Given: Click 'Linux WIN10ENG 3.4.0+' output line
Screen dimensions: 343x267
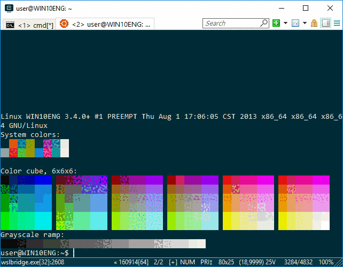Looking at the screenshot, I should (171, 117).
